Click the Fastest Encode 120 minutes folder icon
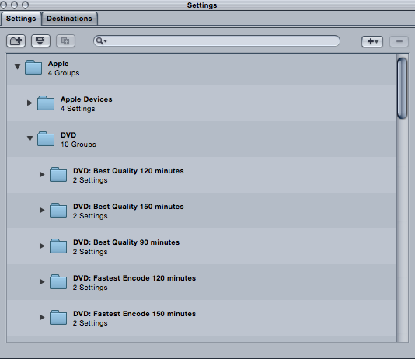 coord(58,281)
